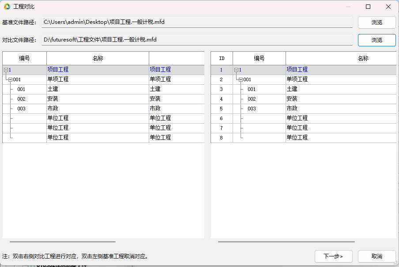Collapse root node 1 in right tree
The image size is (399, 267).
[236, 70]
